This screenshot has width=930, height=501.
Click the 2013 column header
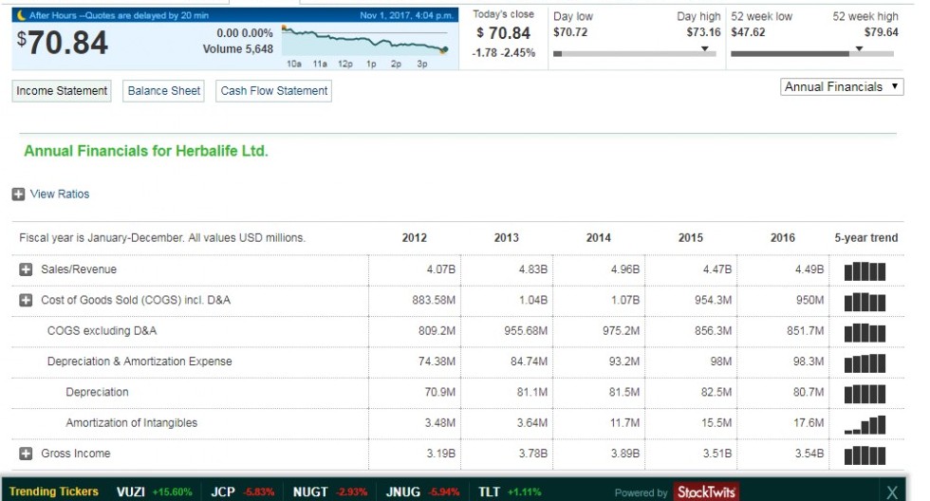(x=507, y=238)
